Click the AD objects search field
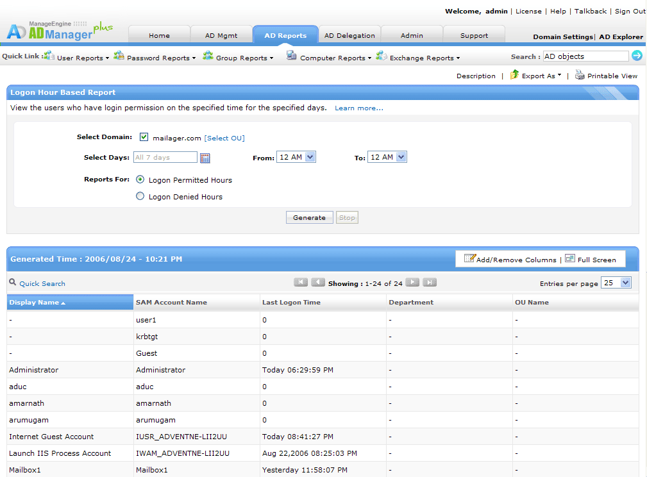Image resolution: width=647 pixels, height=477 pixels. tap(585, 56)
